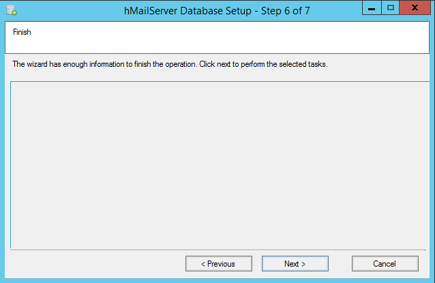Click the window's right blue border
435x283 pixels.
click(432, 150)
